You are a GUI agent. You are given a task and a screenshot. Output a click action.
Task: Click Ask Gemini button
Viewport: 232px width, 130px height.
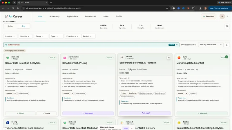coord(224,3)
